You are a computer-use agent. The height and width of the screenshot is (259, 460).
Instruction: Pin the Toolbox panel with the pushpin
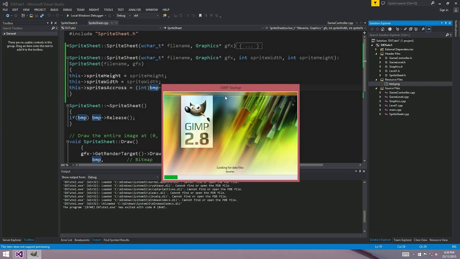(52, 23)
